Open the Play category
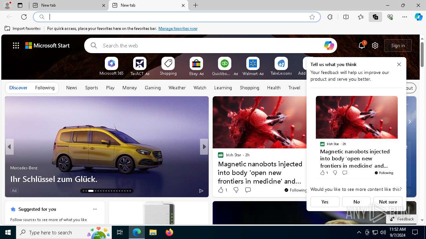 [x=110, y=88]
